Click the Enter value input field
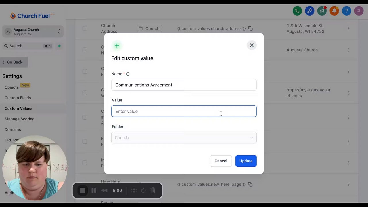This screenshot has height=207, width=368. click(x=184, y=111)
